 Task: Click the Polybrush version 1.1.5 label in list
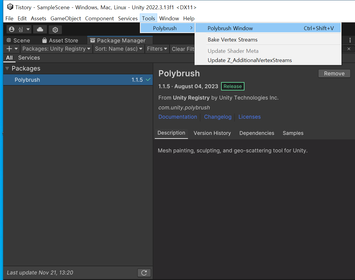coord(137,80)
